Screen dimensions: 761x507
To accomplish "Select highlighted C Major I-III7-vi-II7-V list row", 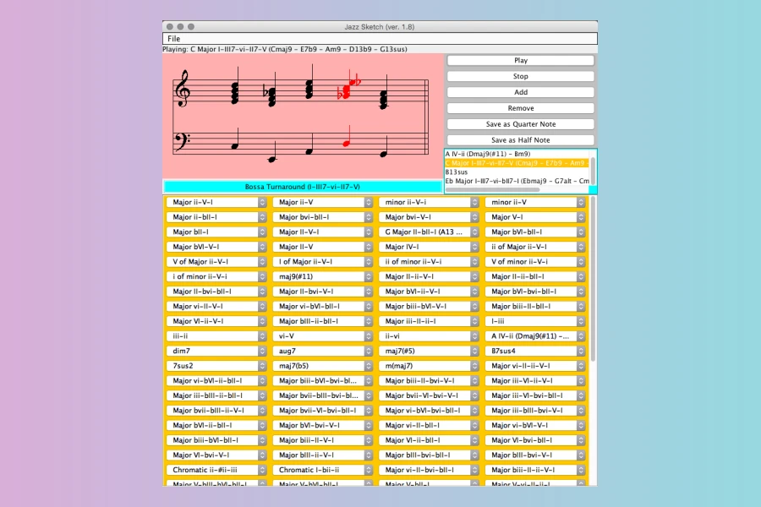I will tap(517, 163).
